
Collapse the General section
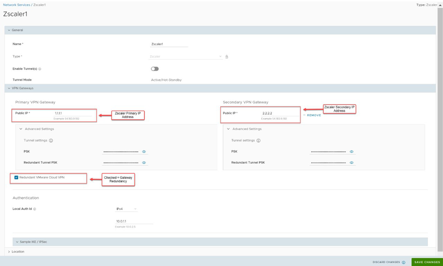click(x=9, y=30)
